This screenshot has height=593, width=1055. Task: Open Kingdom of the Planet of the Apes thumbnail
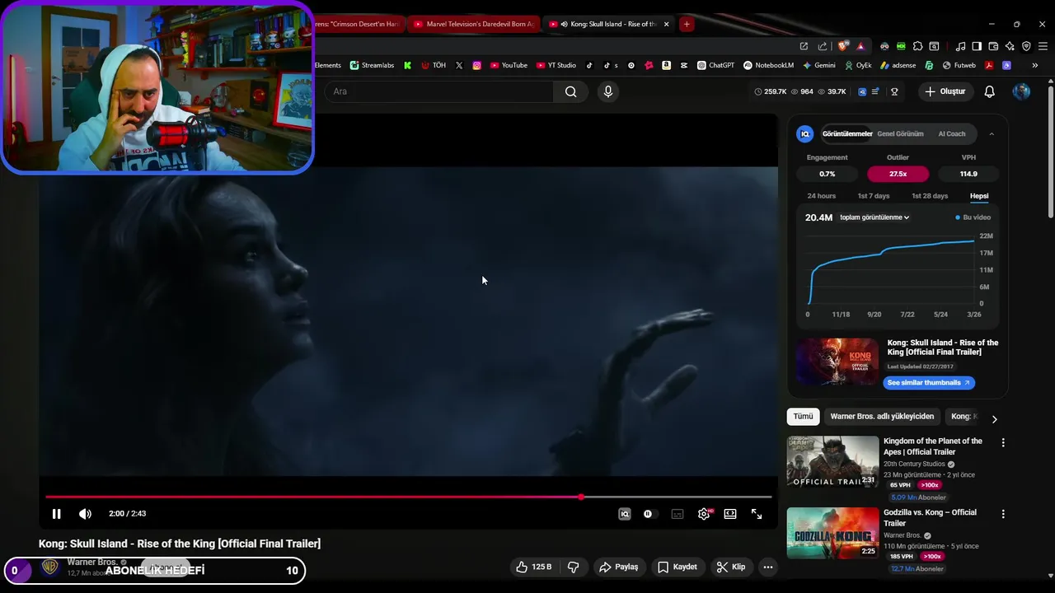[x=832, y=461]
